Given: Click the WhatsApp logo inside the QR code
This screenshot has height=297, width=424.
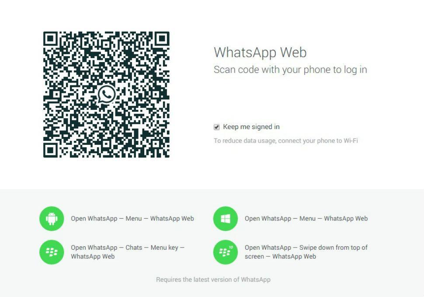Looking at the screenshot, I should (x=107, y=94).
